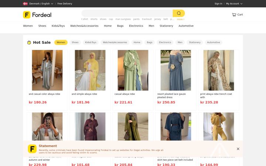Select the Home Hot Sale tab
This screenshot has width=266, height=166.
(x=137, y=42)
